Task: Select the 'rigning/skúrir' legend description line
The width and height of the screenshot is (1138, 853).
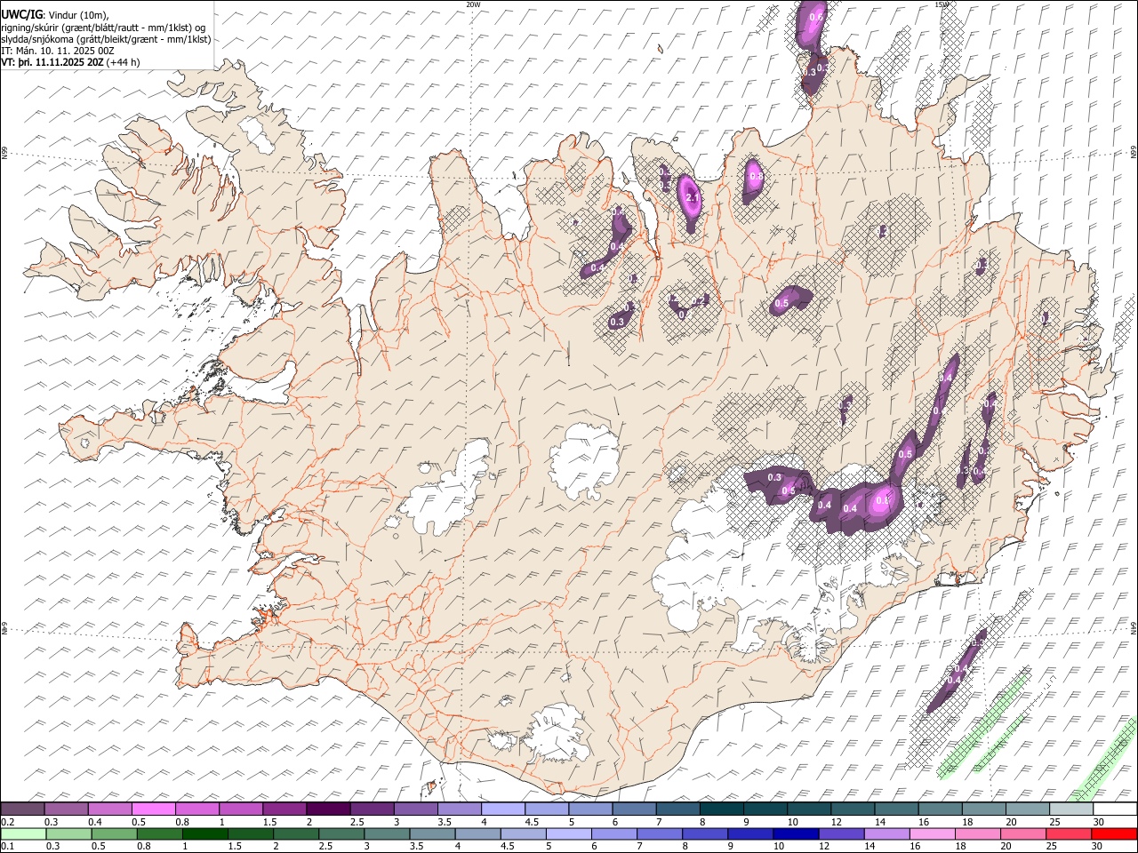Action: pyautogui.click(x=103, y=28)
